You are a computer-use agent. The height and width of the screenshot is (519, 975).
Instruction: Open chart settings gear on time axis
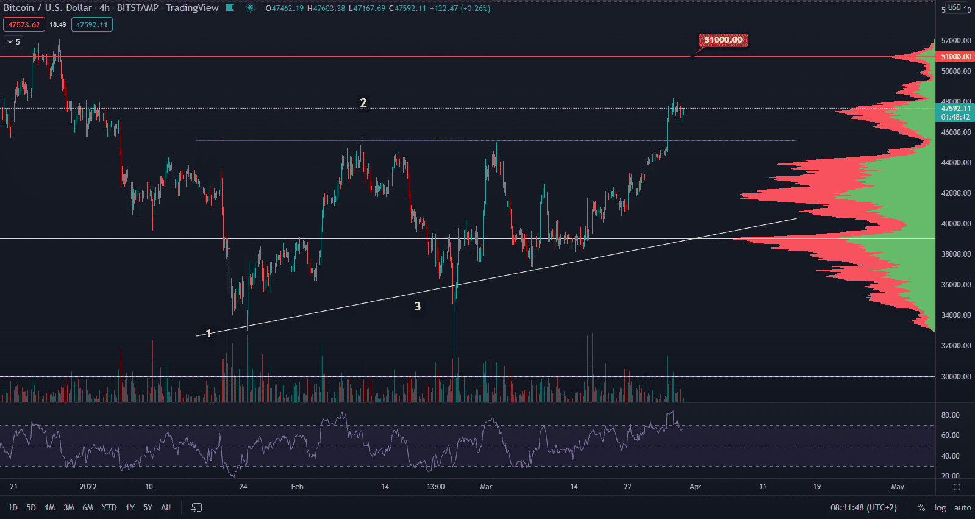[x=957, y=487]
